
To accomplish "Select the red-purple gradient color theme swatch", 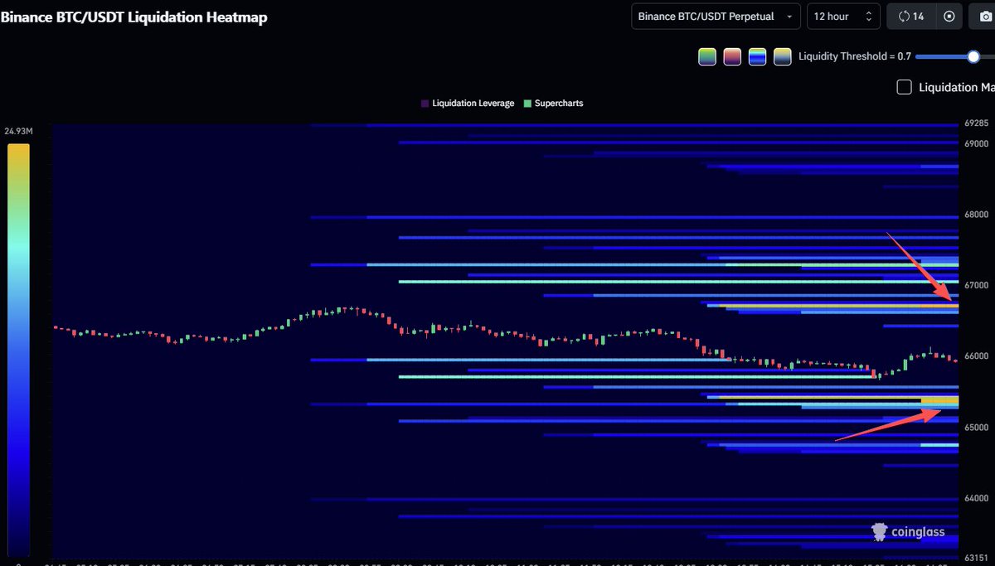I will point(731,56).
